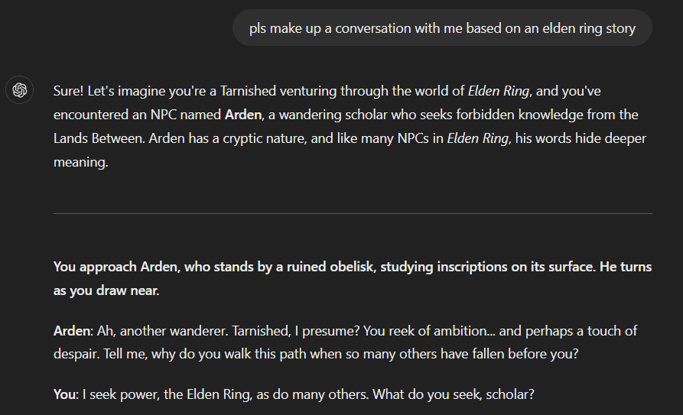The width and height of the screenshot is (683, 415).
Task: Click the words elden ring story in prompt
Action: tap(589, 28)
